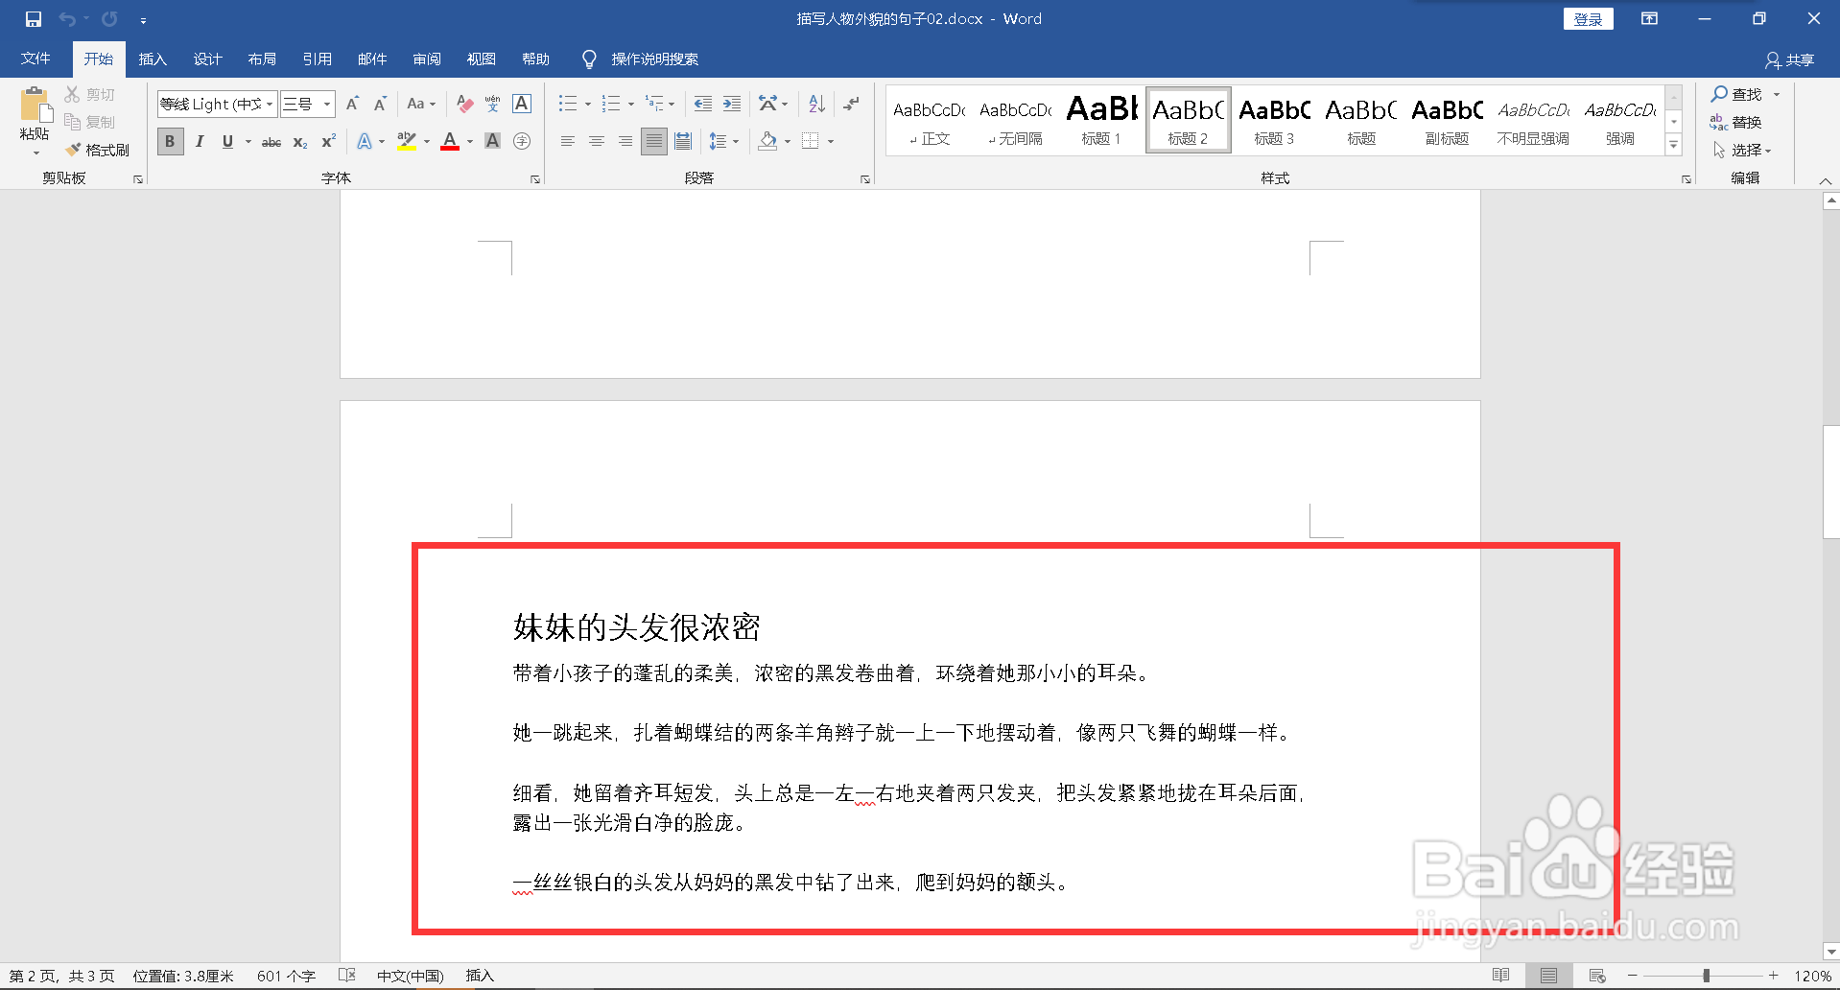The image size is (1840, 990).
Task: Open the font color dropdown arrow
Action: pos(468,141)
